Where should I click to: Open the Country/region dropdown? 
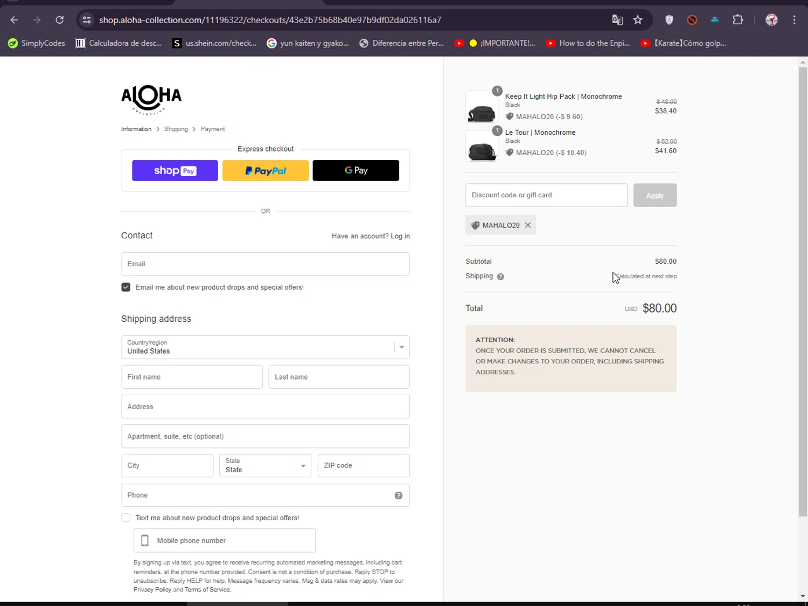tap(266, 347)
